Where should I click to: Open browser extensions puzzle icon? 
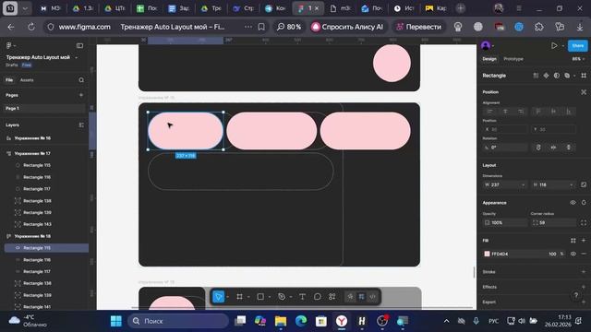539,27
